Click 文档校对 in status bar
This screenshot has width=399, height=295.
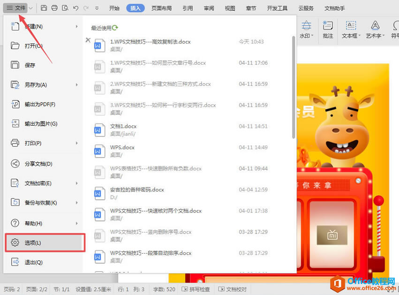(233, 289)
